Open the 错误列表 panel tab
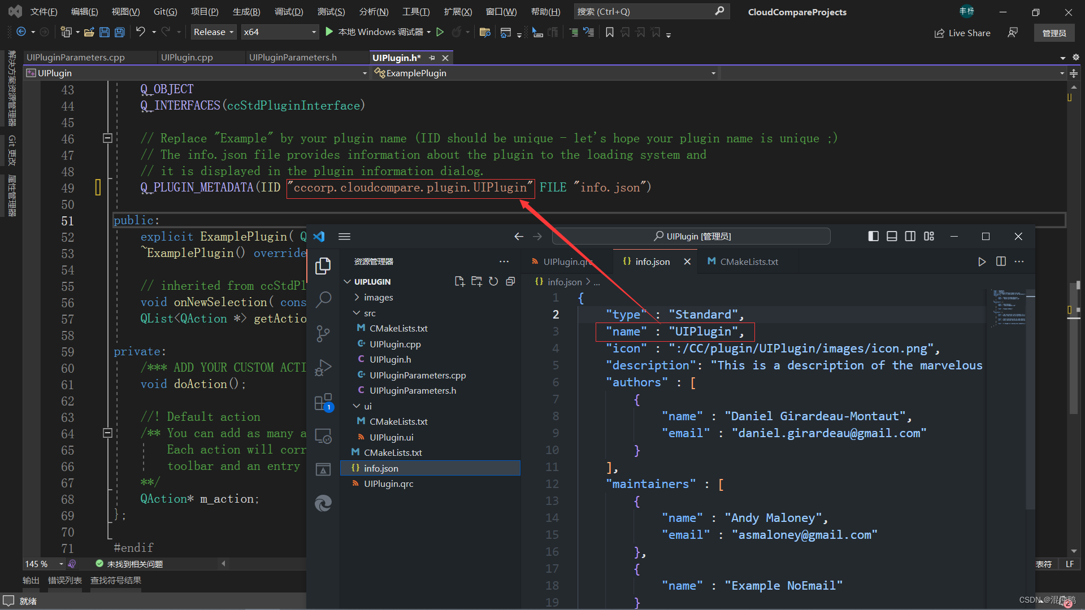The width and height of the screenshot is (1085, 610). click(65, 581)
